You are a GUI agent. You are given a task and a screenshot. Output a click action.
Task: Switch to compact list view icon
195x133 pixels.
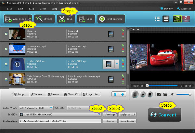click(157, 19)
